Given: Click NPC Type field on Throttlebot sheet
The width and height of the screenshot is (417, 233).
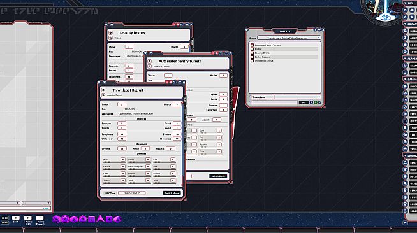Looking at the screenshot, I should pos(131,193).
